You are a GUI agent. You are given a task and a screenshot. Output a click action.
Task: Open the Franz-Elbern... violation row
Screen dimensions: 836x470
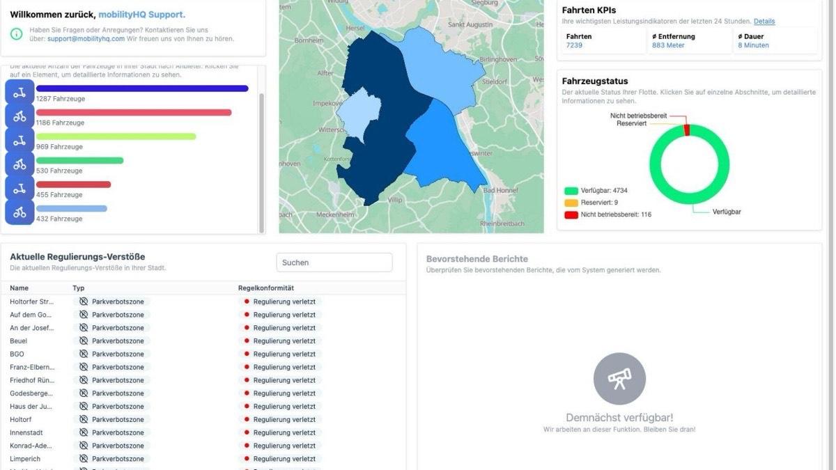click(x=203, y=367)
